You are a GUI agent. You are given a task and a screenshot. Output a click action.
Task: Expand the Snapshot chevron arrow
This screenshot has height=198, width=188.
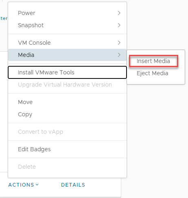pos(119,25)
